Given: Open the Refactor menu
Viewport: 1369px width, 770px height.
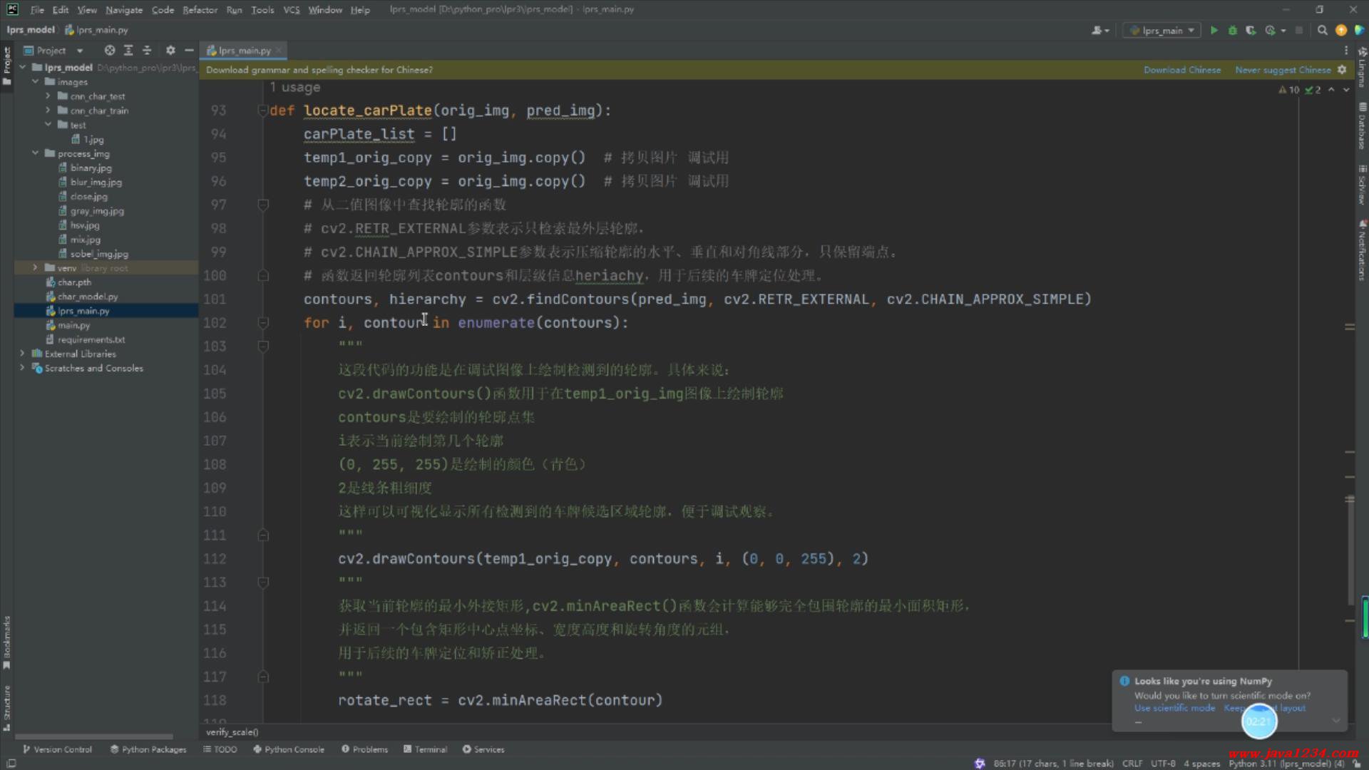Looking at the screenshot, I should [200, 10].
